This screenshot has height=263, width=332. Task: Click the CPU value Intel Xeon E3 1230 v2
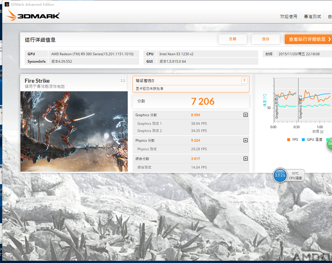176,54
